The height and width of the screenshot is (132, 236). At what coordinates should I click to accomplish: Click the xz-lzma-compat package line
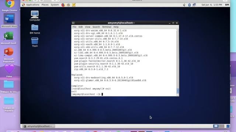(x=111, y=55)
